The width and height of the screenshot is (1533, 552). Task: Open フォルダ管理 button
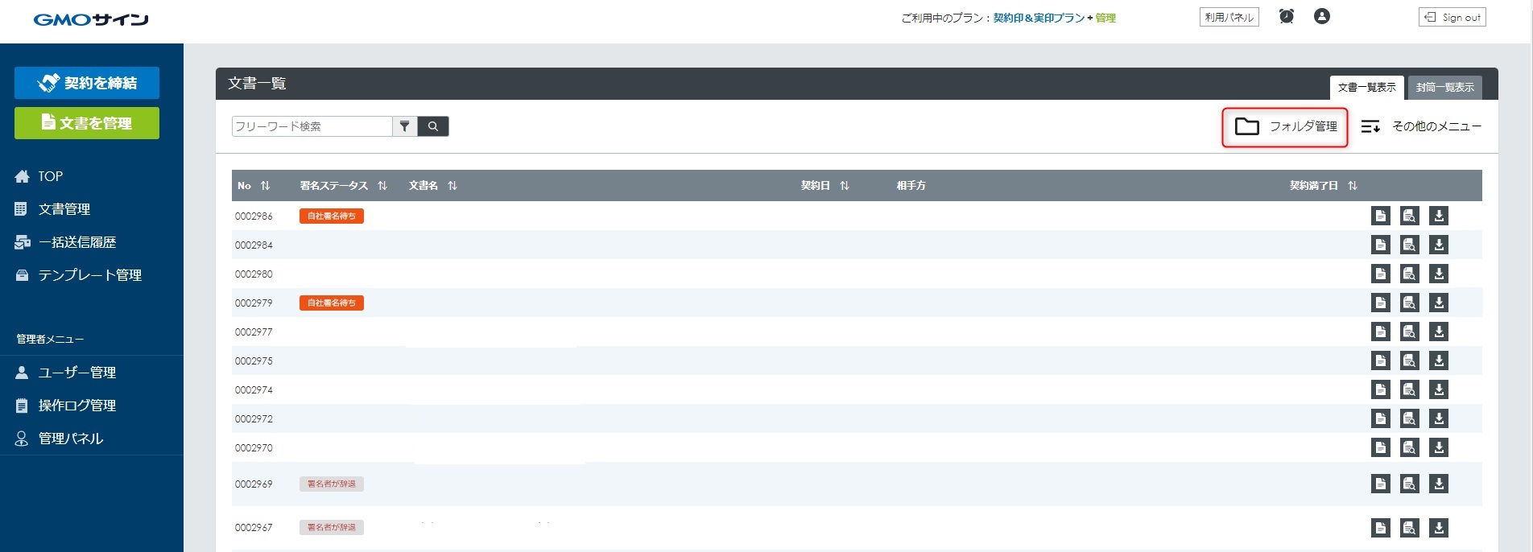(1285, 127)
